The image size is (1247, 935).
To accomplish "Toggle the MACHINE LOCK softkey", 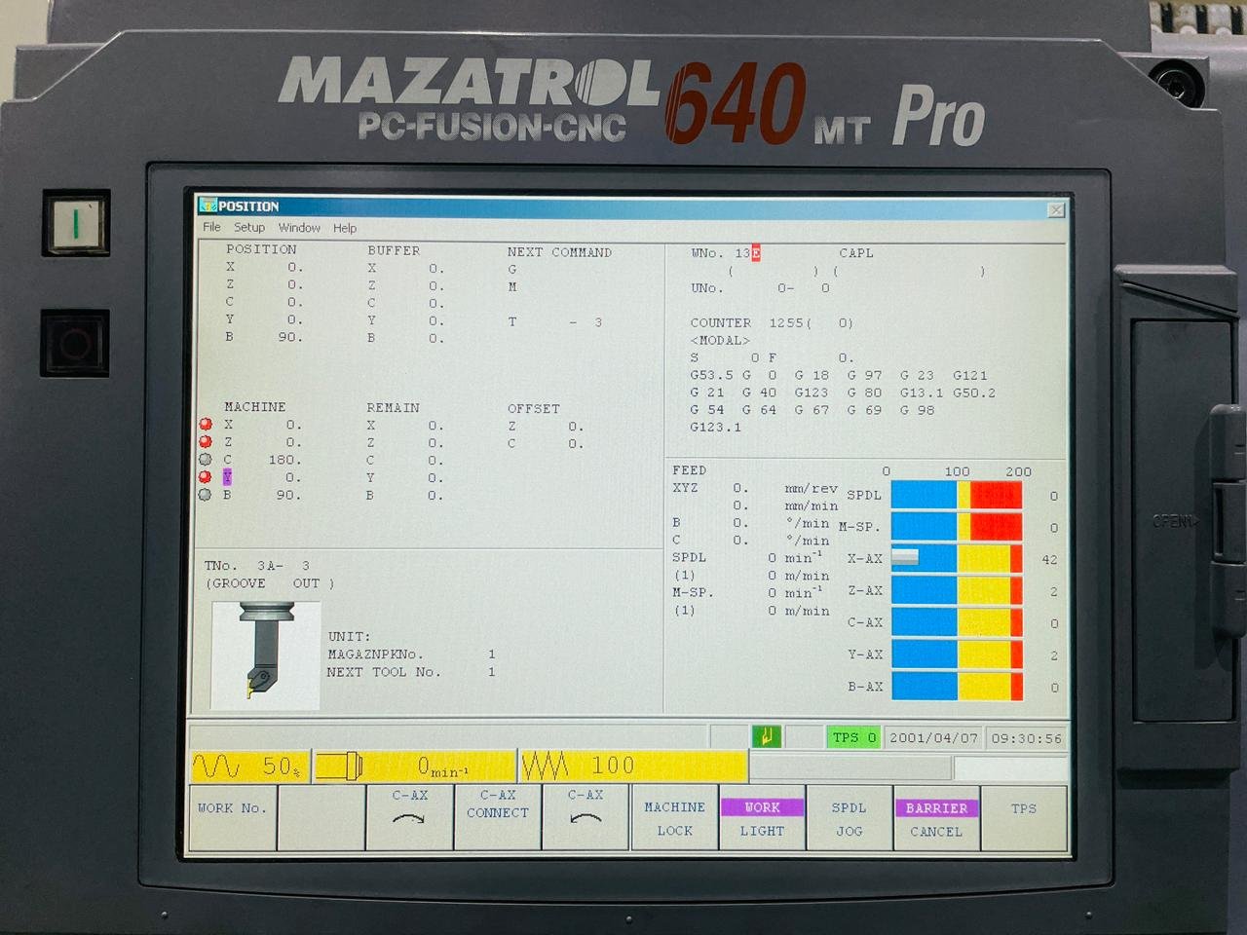I will pyautogui.click(x=674, y=818).
